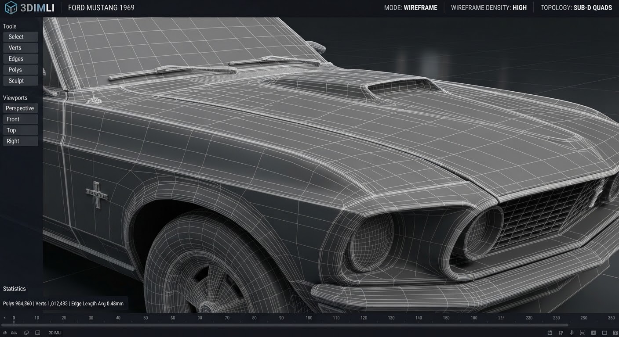Click the filled rectangle icon at bottom right
619x337 pixels.
[x=594, y=333]
